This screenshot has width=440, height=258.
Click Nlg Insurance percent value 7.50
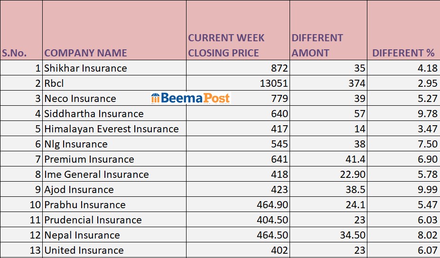click(x=428, y=144)
